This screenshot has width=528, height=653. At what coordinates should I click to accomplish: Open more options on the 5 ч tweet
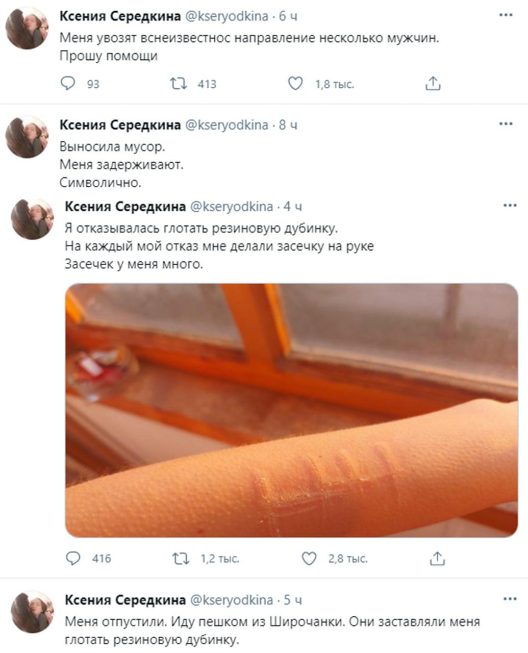click(x=510, y=599)
